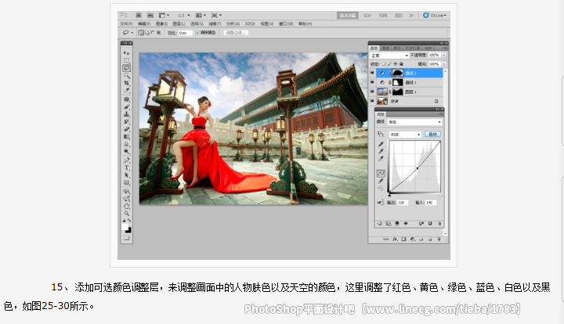This screenshot has height=324, width=564.
Task: Hide the 图层 1 layer eye
Action: (x=373, y=92)
